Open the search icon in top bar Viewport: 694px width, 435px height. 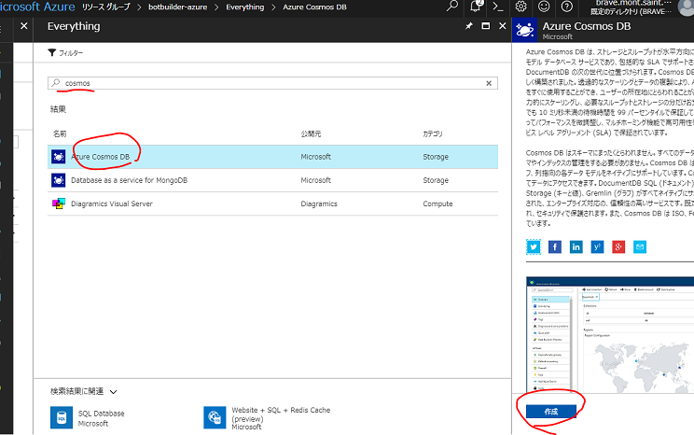click(451, 7)
